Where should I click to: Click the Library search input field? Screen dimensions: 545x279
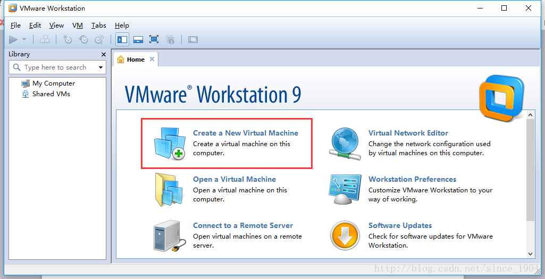[57, 67]
